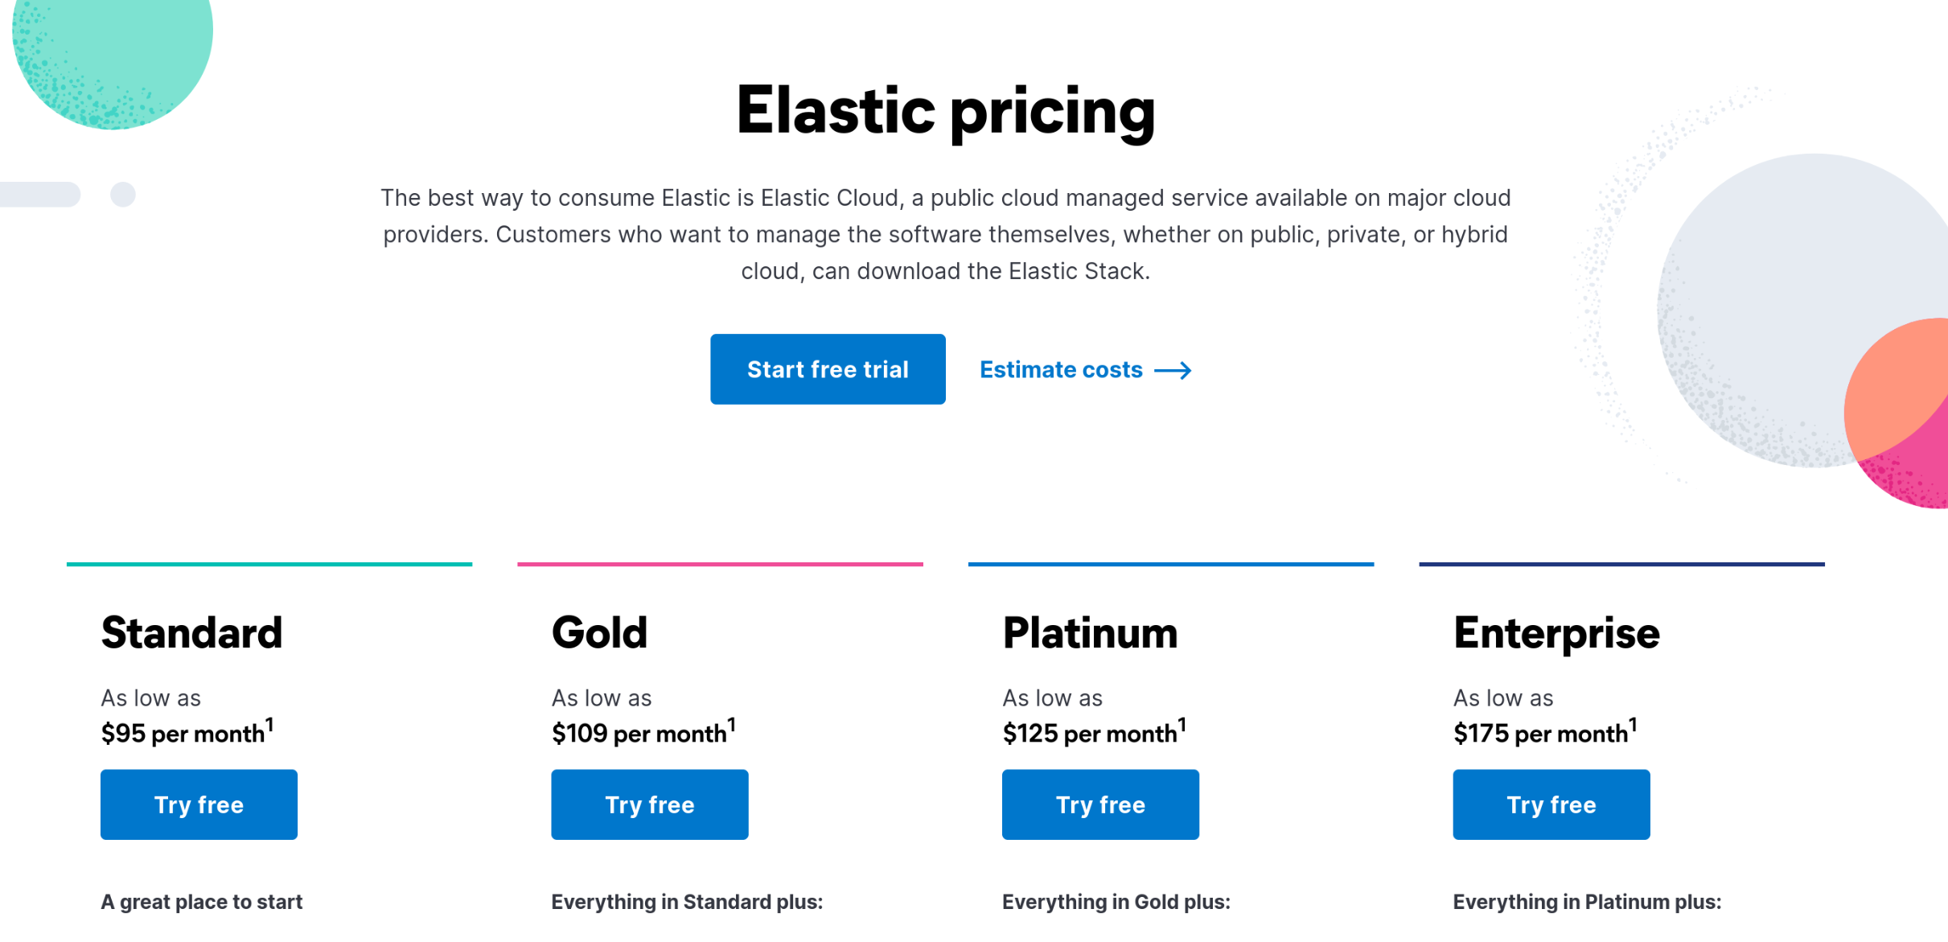Viewport: 1948px width, 942px height.
Task: Click the arrow icon beside Estimate costs
Action: click(1173, 370)
